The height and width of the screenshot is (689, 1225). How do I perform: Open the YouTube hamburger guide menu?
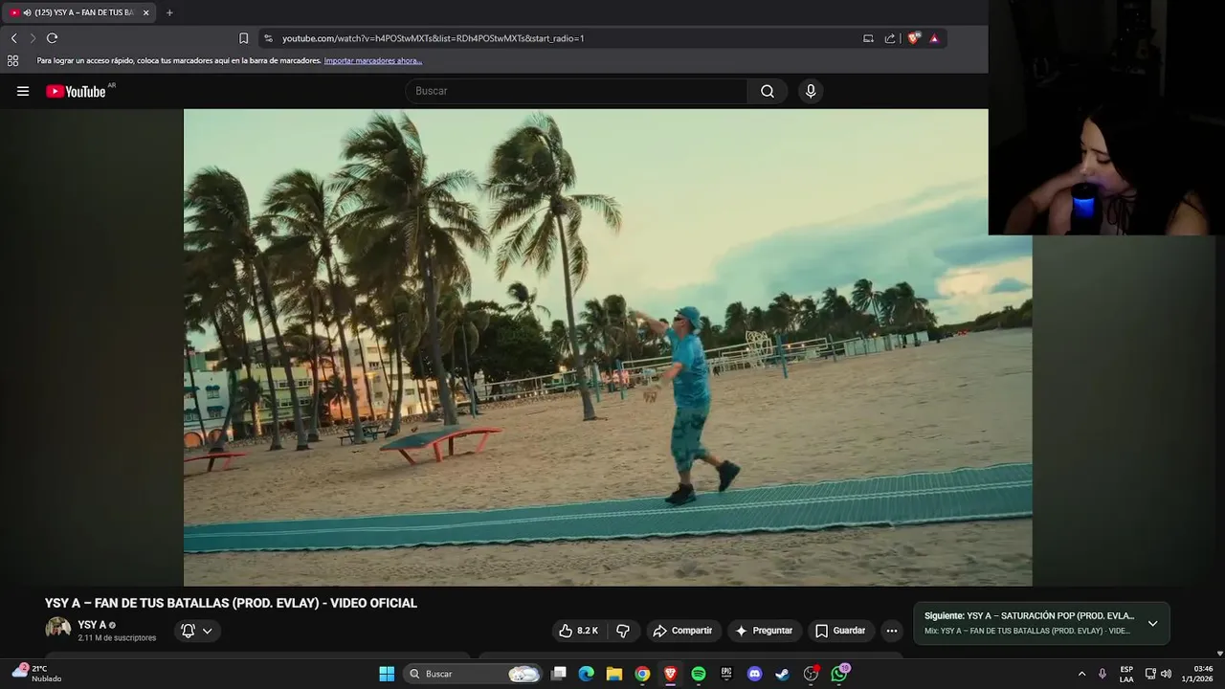click(23, 91)
